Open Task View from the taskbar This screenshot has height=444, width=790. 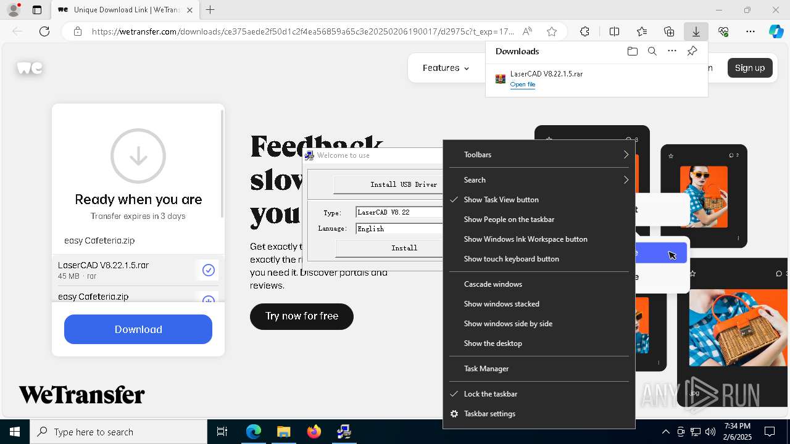222,432
